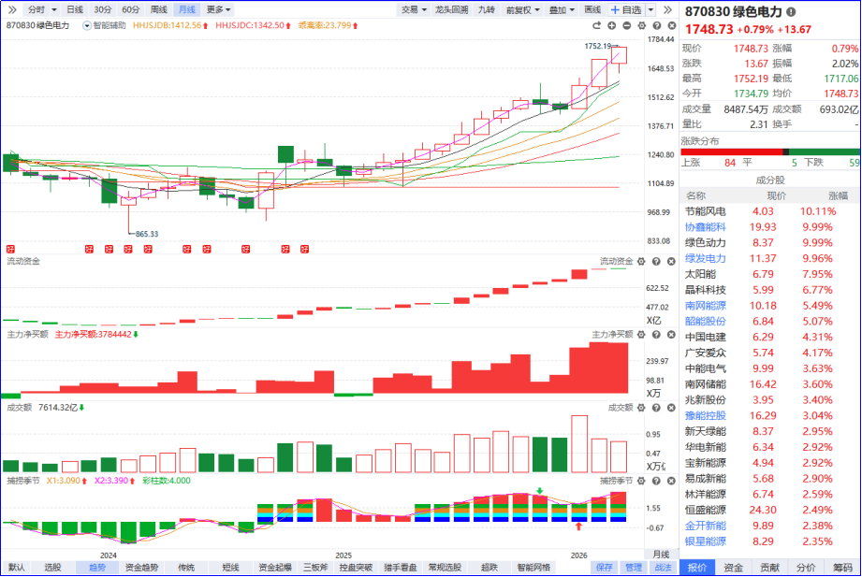Select 分时 intraday view

click(37, 10)
